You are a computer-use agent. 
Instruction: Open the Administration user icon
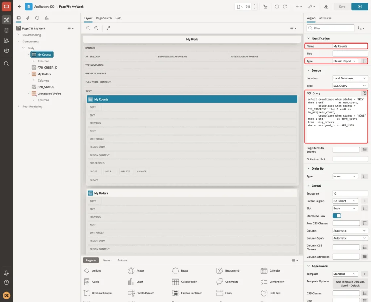coord(7,273)
